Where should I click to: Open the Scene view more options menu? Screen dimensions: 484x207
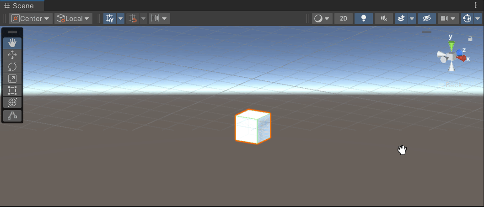point(476,5)
